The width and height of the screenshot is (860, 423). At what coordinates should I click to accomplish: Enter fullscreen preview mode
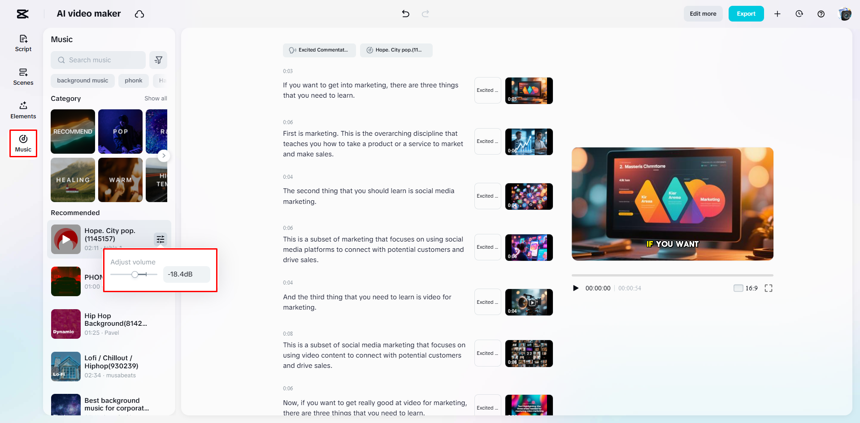[769, 288]
